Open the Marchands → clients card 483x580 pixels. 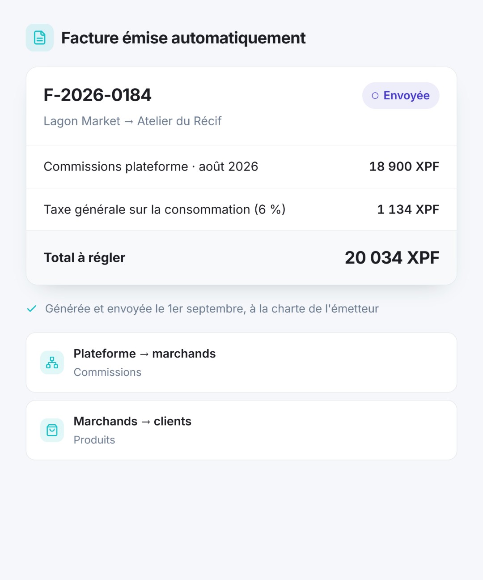(241, 430)
